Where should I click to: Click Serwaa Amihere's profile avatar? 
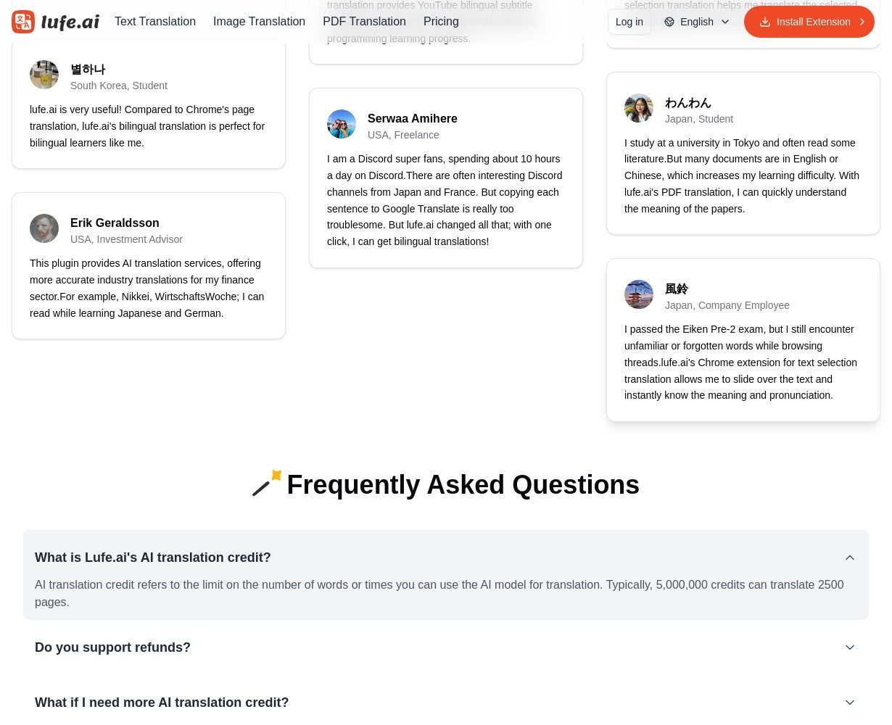point(342,124)
